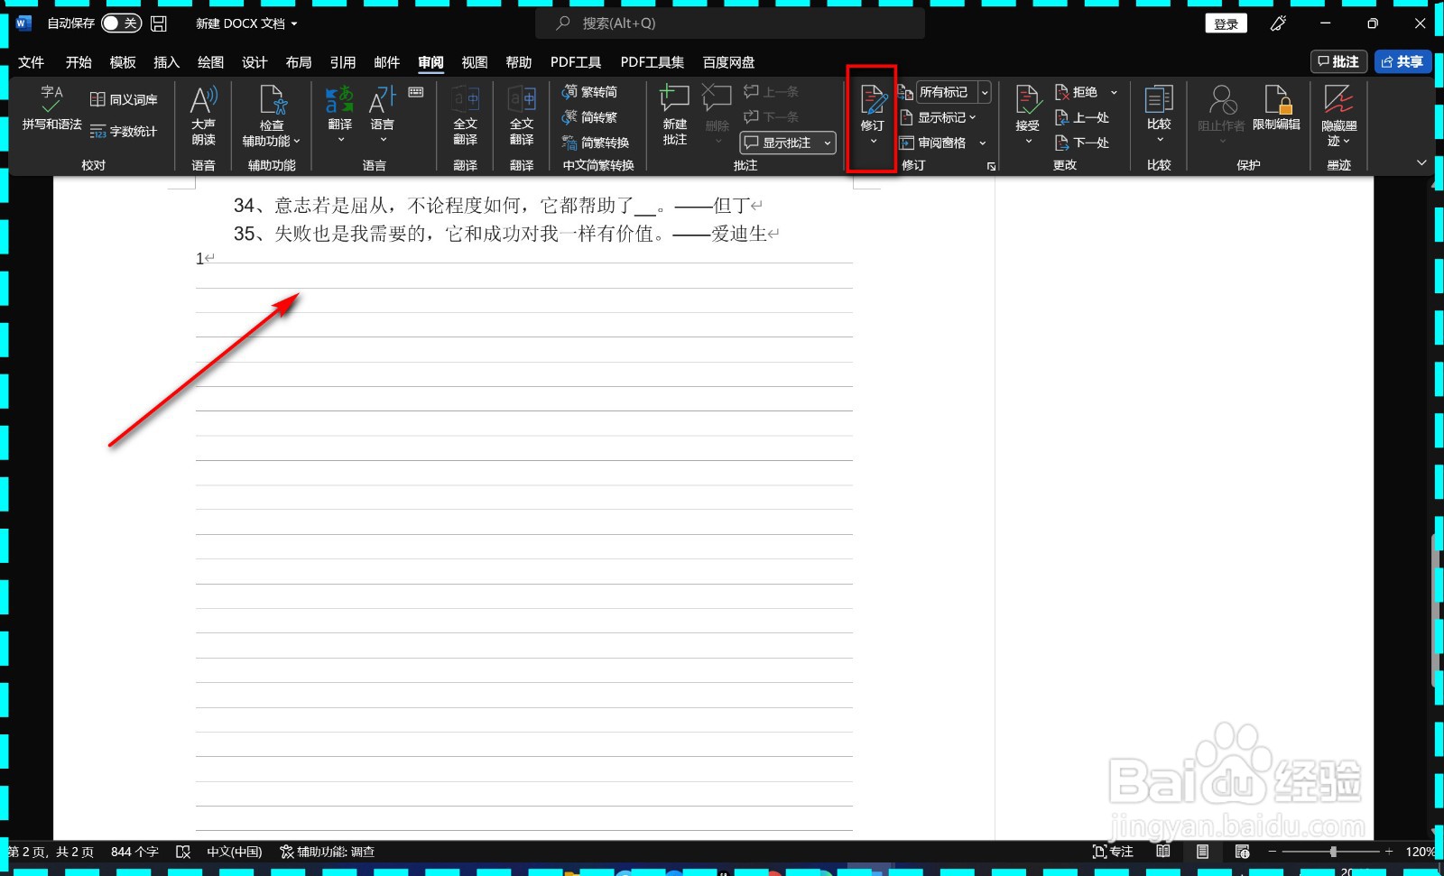Viewport: 1444px width, 876px height.
Task: Open the PDF工具集 tab
Action: tap(653, 62)
